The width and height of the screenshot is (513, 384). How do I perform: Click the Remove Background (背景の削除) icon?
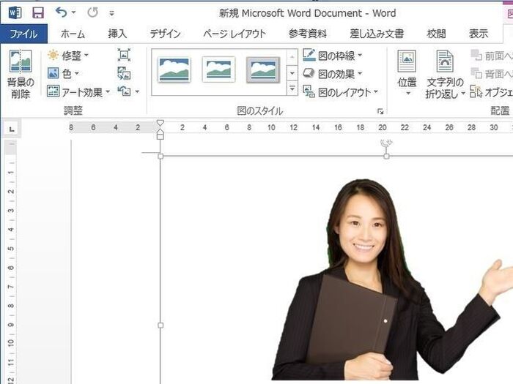(20, 73)
